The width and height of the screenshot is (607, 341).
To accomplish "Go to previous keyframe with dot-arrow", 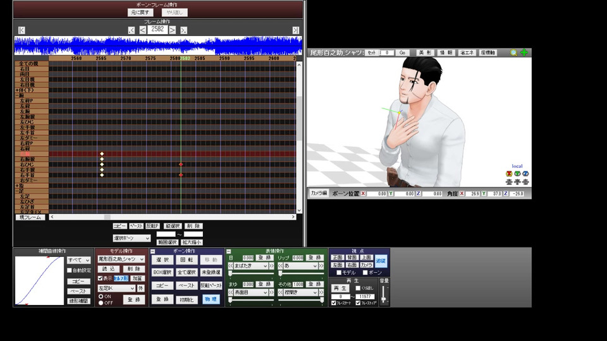I will click(x=132, y=30).
